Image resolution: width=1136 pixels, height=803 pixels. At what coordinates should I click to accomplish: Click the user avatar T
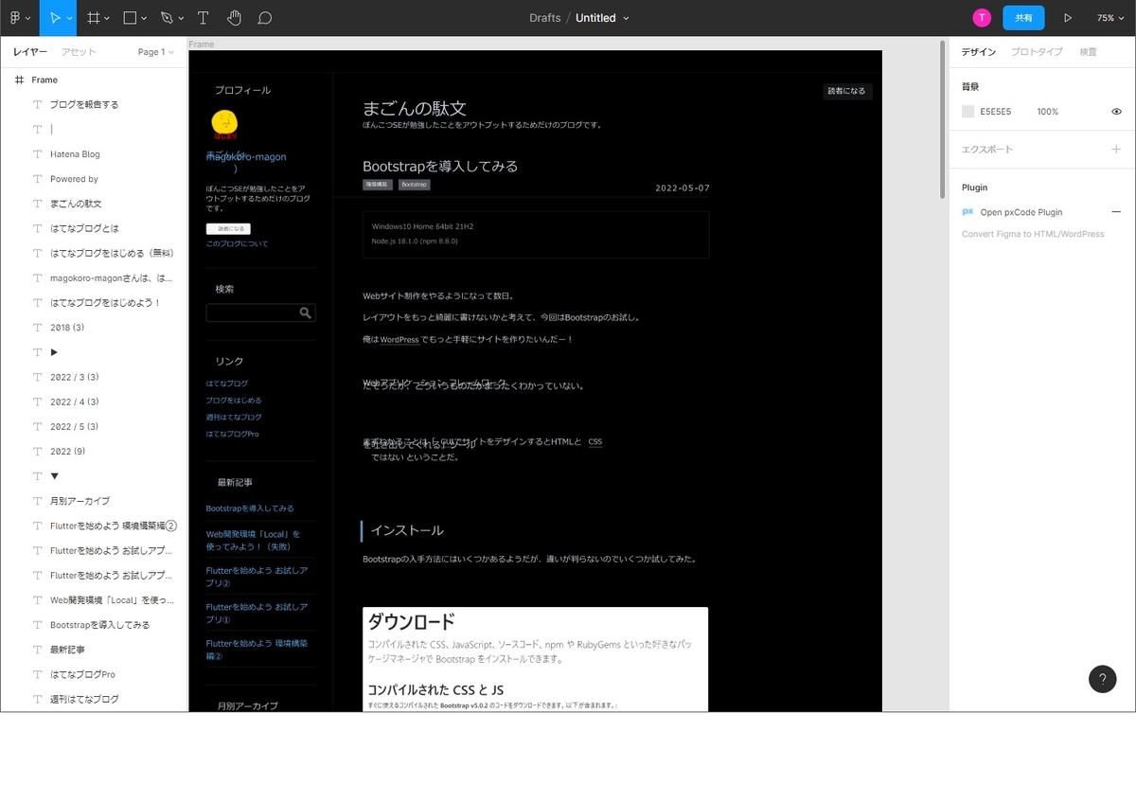pos(982,18)
